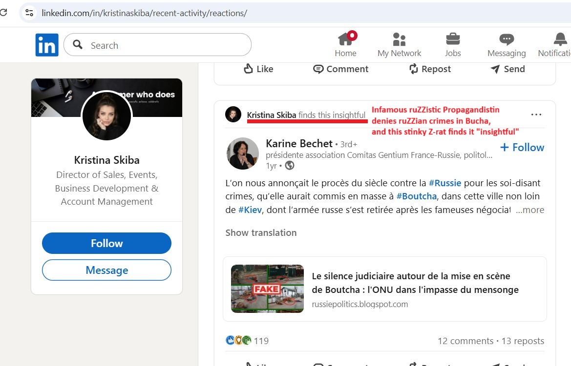Open the Home feed icon

tap(345, 39)
